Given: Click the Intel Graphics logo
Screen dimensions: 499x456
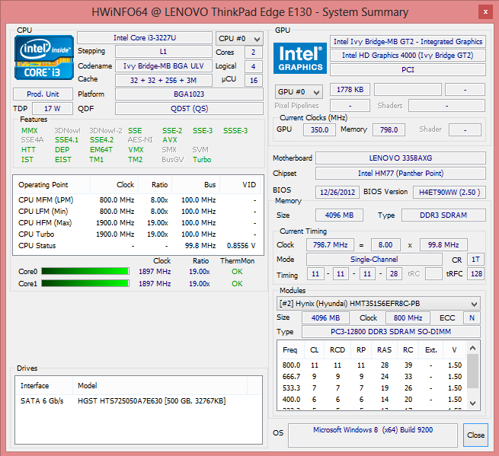Looking at the screenshot, I should pyautogui.click(x=300, y=58).
